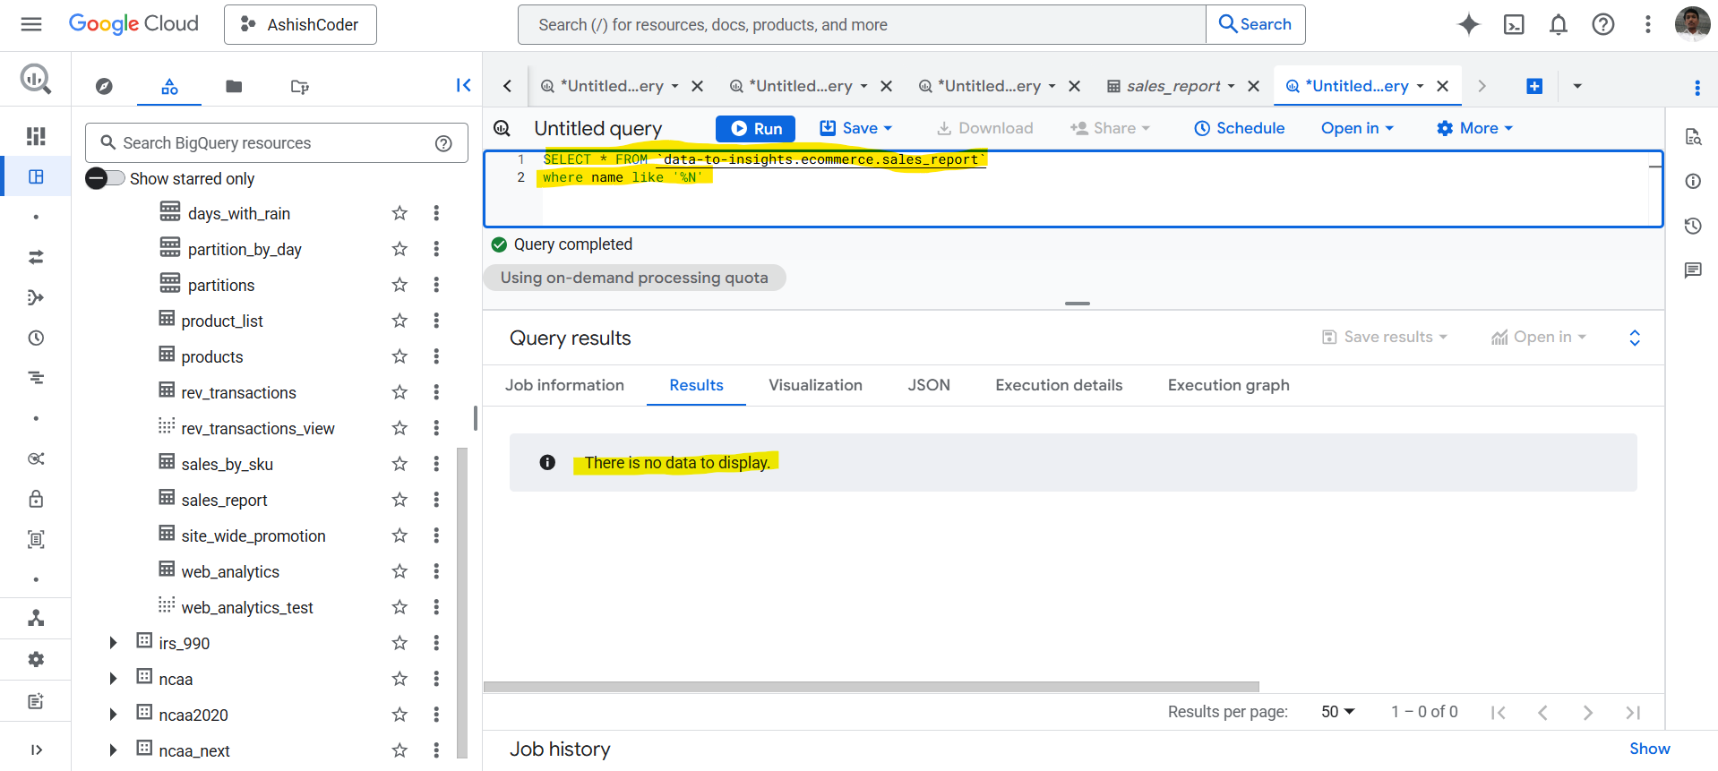
Task: Open the 'Open in' dropdown in query toolbar
Action: (1357, 128)
